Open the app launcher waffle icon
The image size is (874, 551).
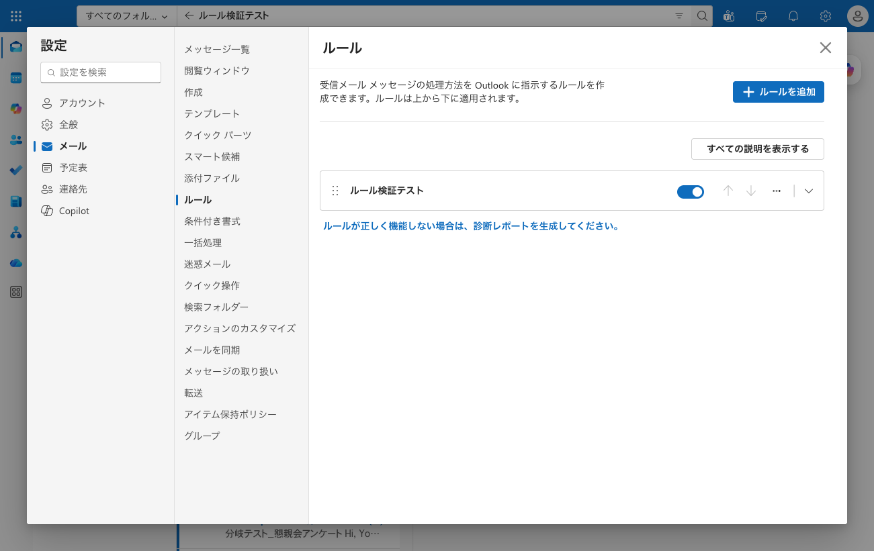[x=16, y=15]
